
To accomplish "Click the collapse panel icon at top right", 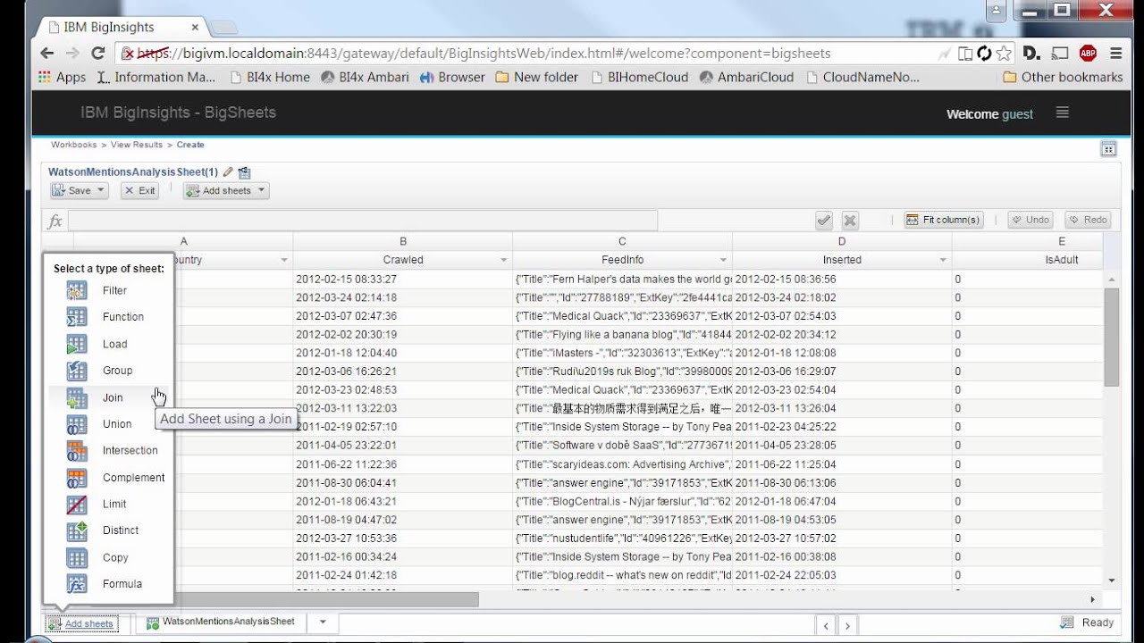I will (x=1108, y=149).
